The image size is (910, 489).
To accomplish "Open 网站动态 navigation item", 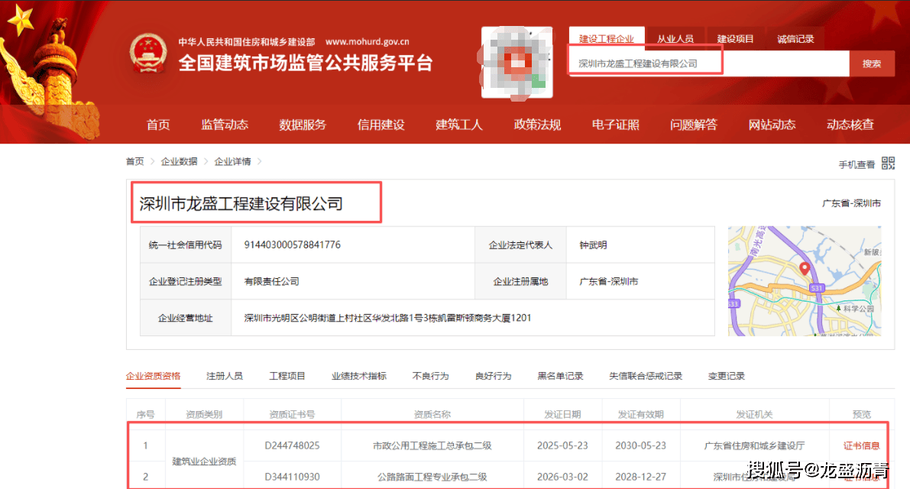I will [x=772, y=125].
